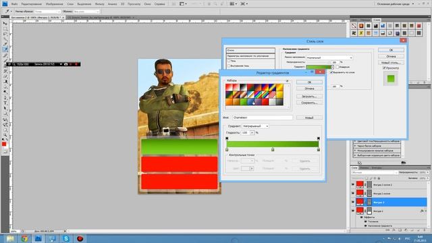Hide the selected Фигура 2 layer
The height and width of the screenshot is (243, 432).
tap(353, 202)
